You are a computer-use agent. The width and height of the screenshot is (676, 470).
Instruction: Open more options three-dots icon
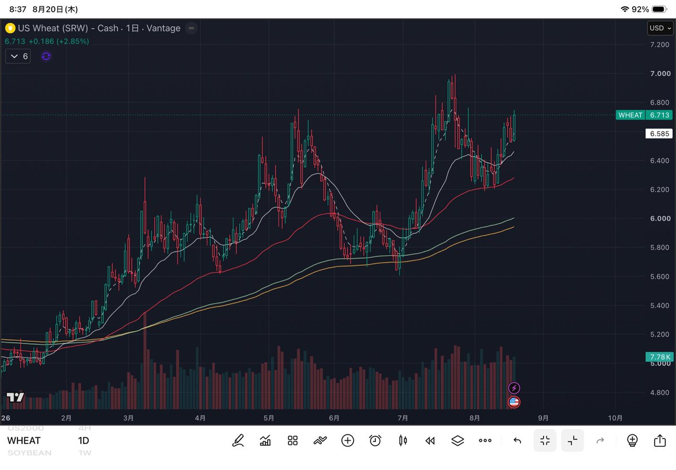pos(485,441)
